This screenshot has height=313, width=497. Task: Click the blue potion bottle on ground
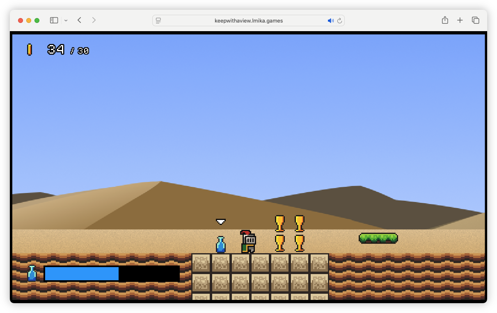tap(221, 245)
